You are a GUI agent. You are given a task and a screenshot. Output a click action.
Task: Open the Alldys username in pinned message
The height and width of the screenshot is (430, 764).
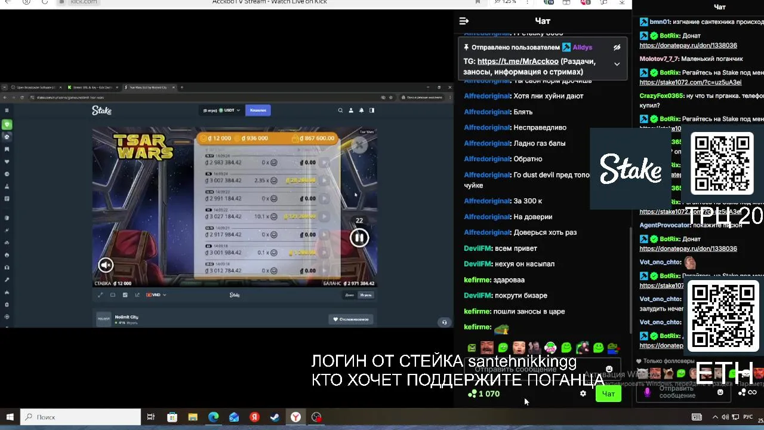pos(583,47)
